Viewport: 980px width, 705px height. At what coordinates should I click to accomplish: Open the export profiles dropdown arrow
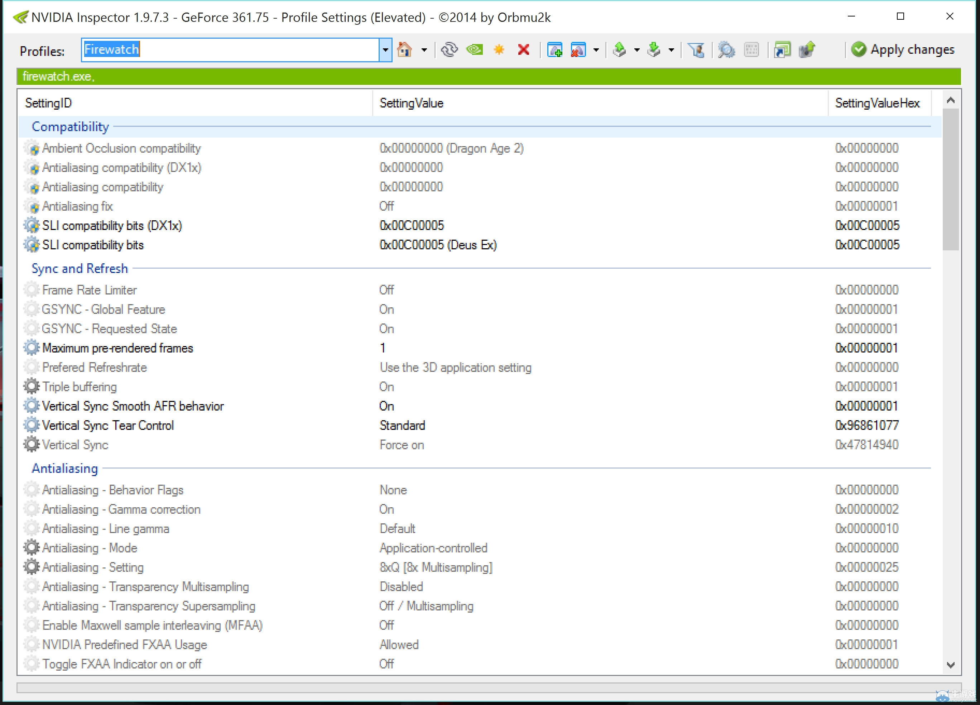pyautogui.click(x=636, y=50)
